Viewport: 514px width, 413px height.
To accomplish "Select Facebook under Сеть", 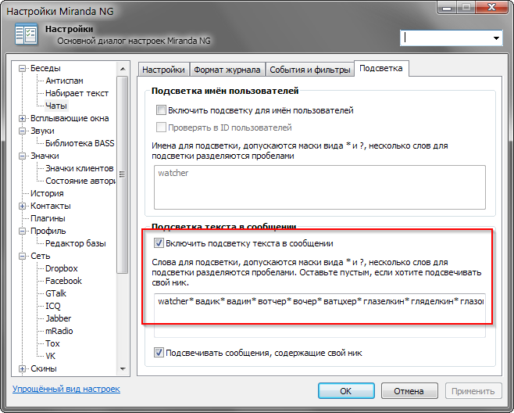I will [x=63, y=281].
